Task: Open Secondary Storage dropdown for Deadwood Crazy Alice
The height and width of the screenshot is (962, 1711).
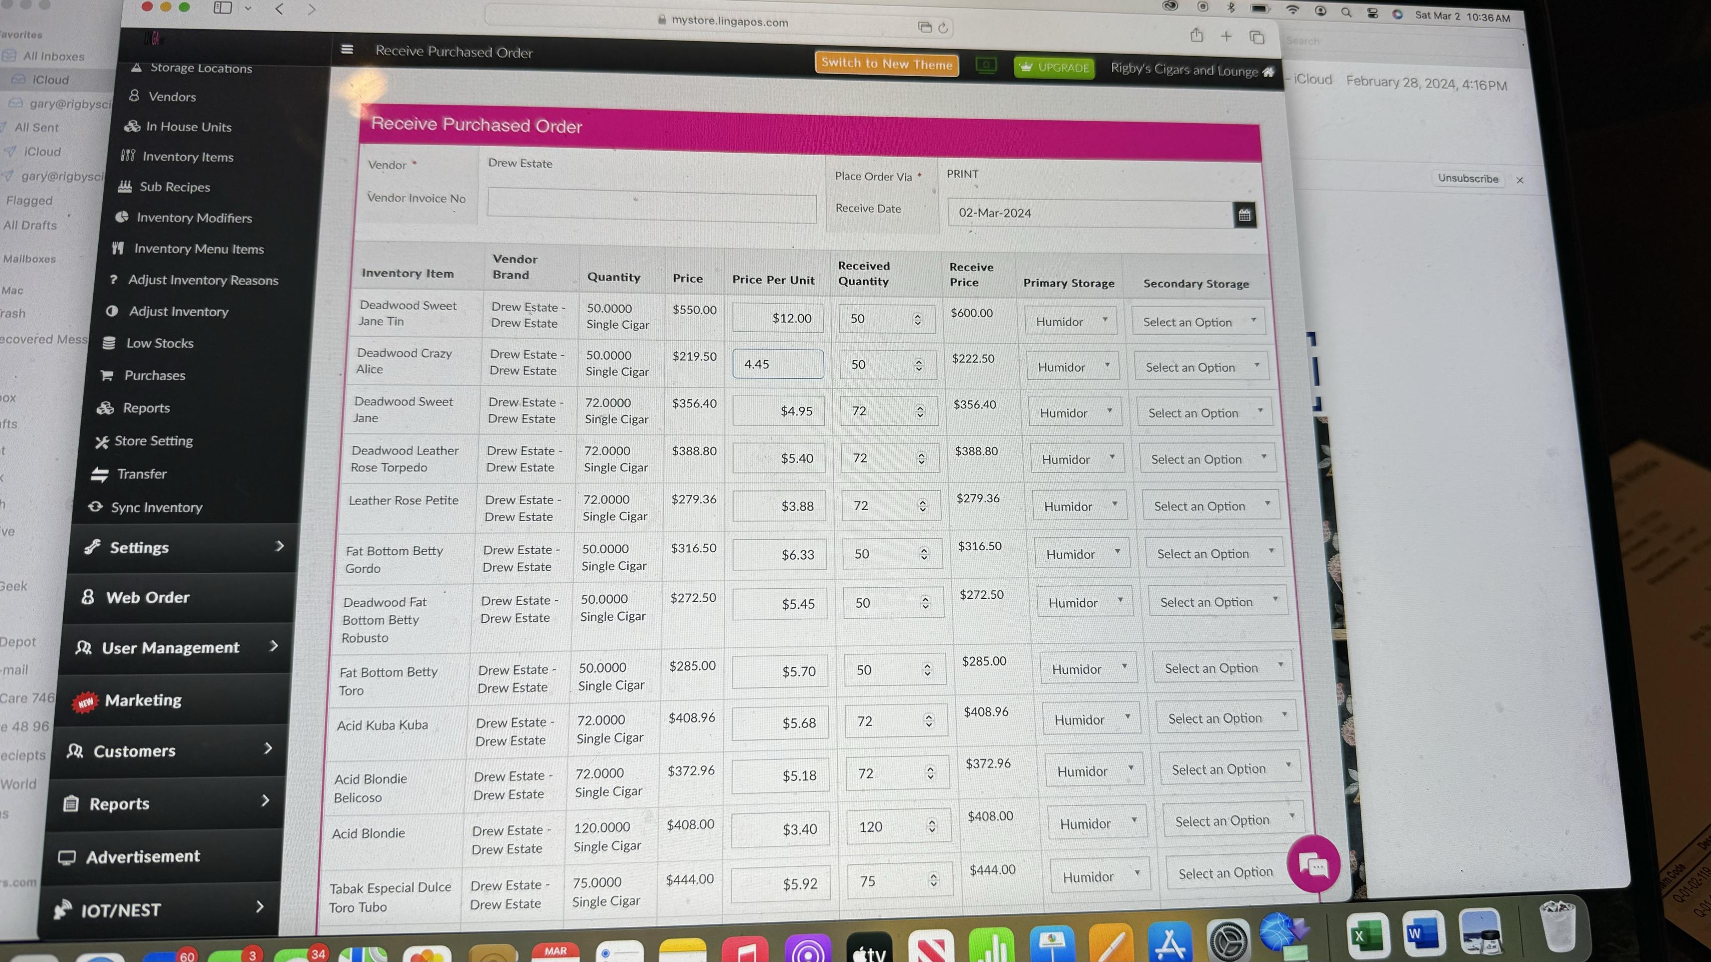Action: tap(1201, 366)
